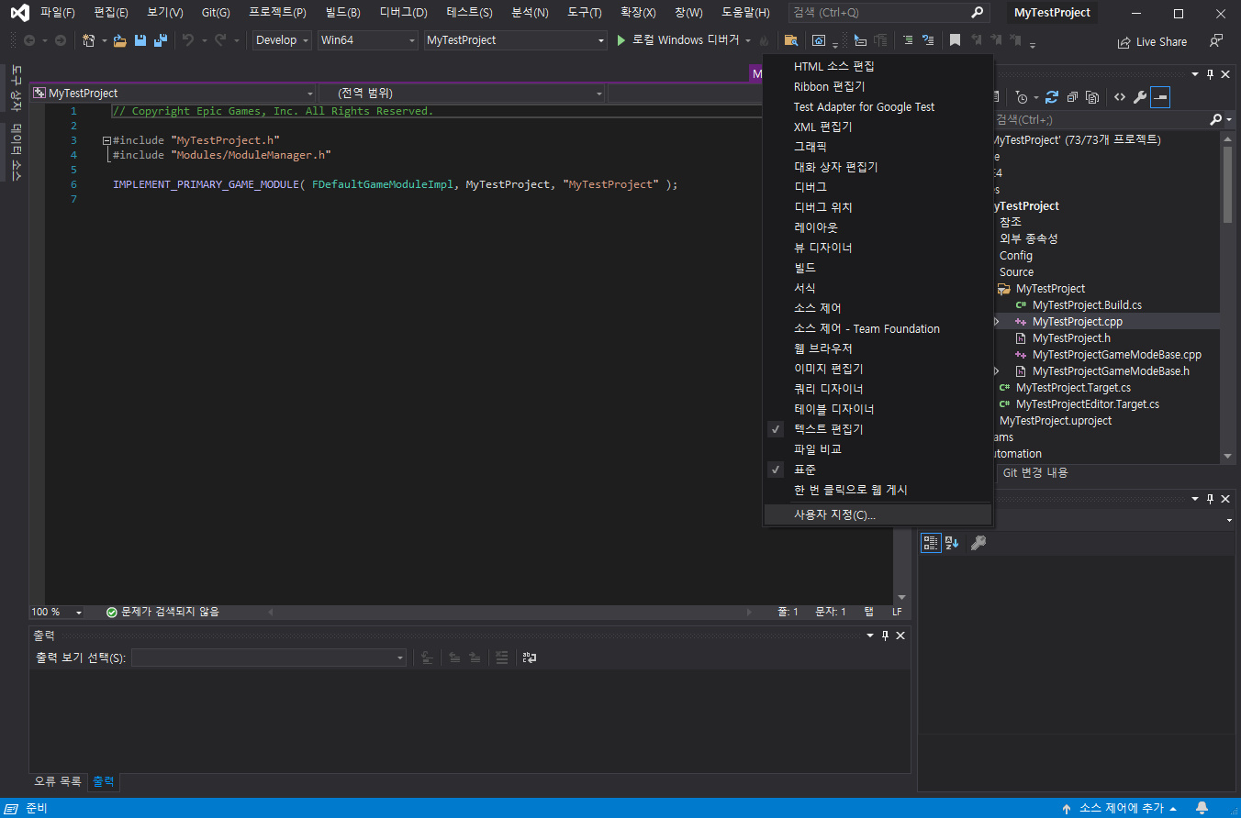This screenshot has height=818, width=1241.
Task: Toggle word wrap icon in Output panel
Action: pos(530,658)
